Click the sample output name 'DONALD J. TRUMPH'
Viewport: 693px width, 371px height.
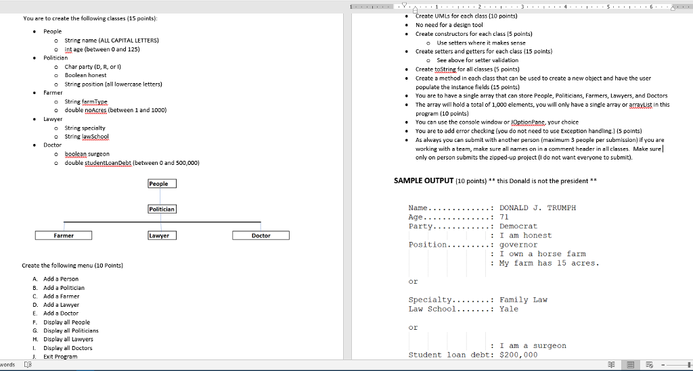pos(537,207)
